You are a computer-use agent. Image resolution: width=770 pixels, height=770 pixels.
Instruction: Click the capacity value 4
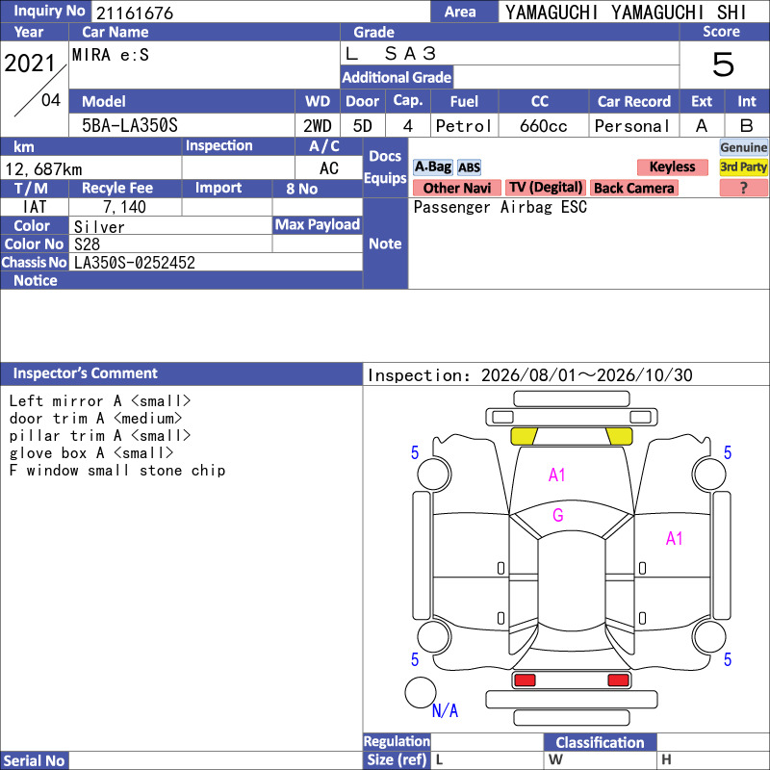click(x=407, y=126)
